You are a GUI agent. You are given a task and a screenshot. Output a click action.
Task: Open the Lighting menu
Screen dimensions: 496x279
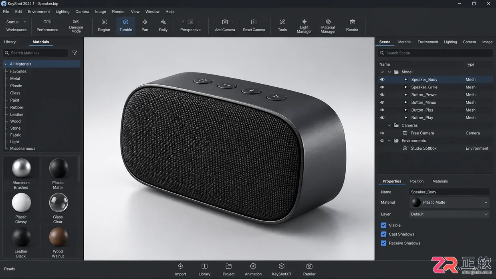point(63,12)
